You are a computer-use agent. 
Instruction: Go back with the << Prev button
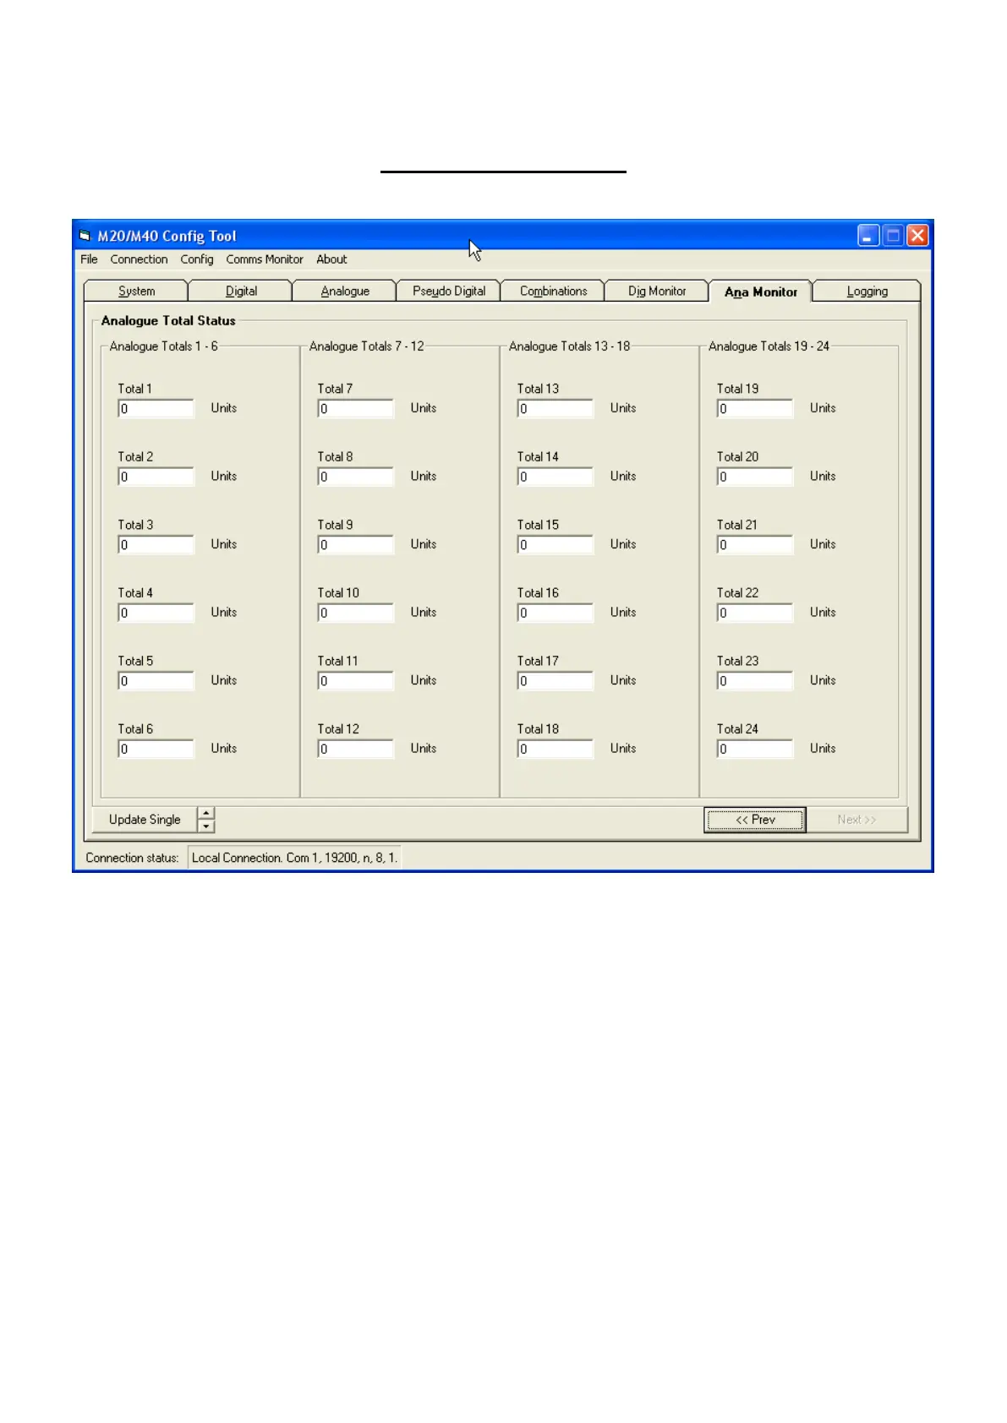click(755, 820)
